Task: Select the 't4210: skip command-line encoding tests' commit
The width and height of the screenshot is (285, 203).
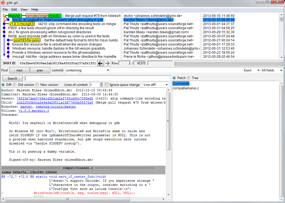Action: pos(77,24)
